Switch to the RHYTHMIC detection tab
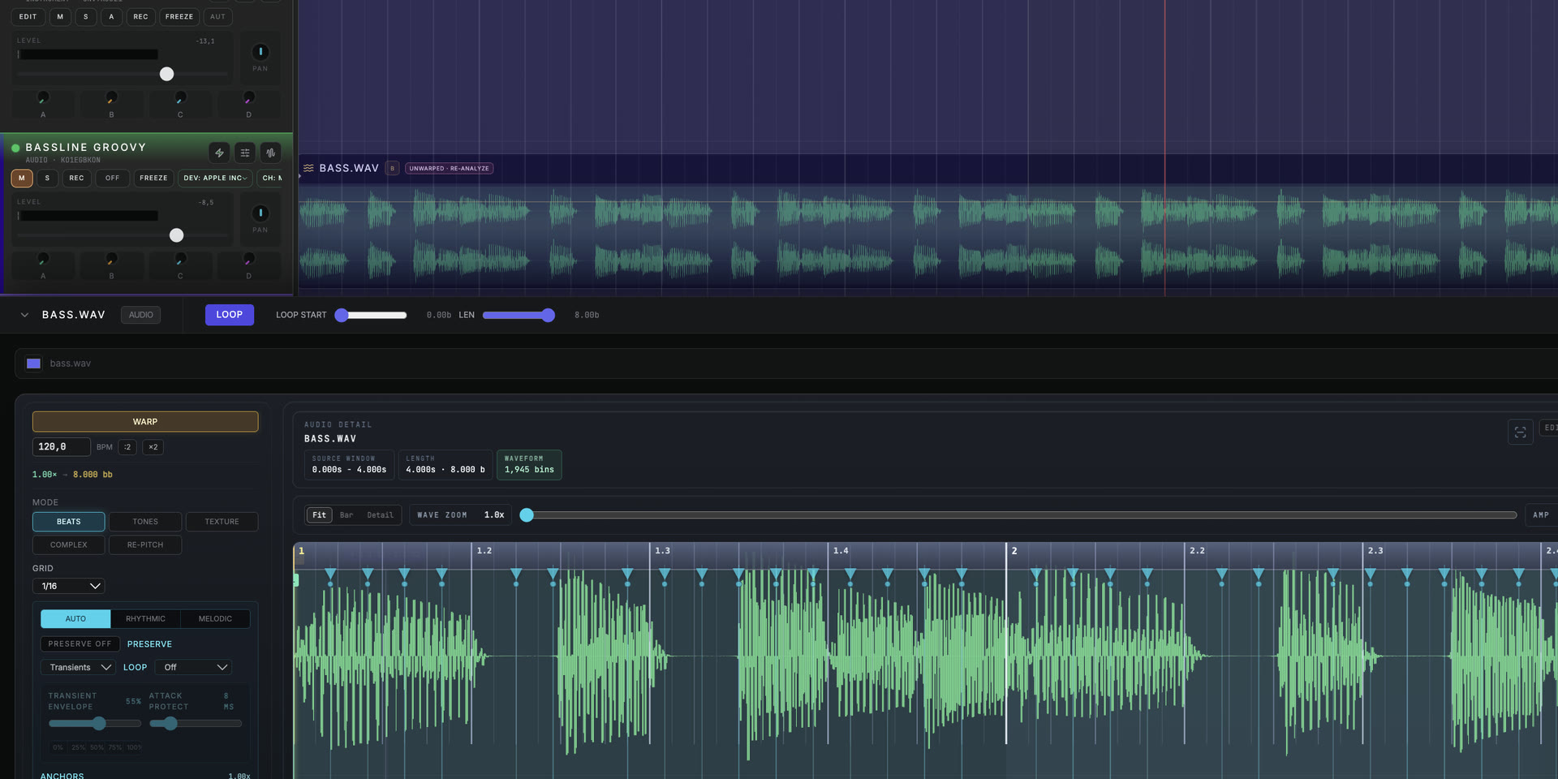 pos(145,618)
